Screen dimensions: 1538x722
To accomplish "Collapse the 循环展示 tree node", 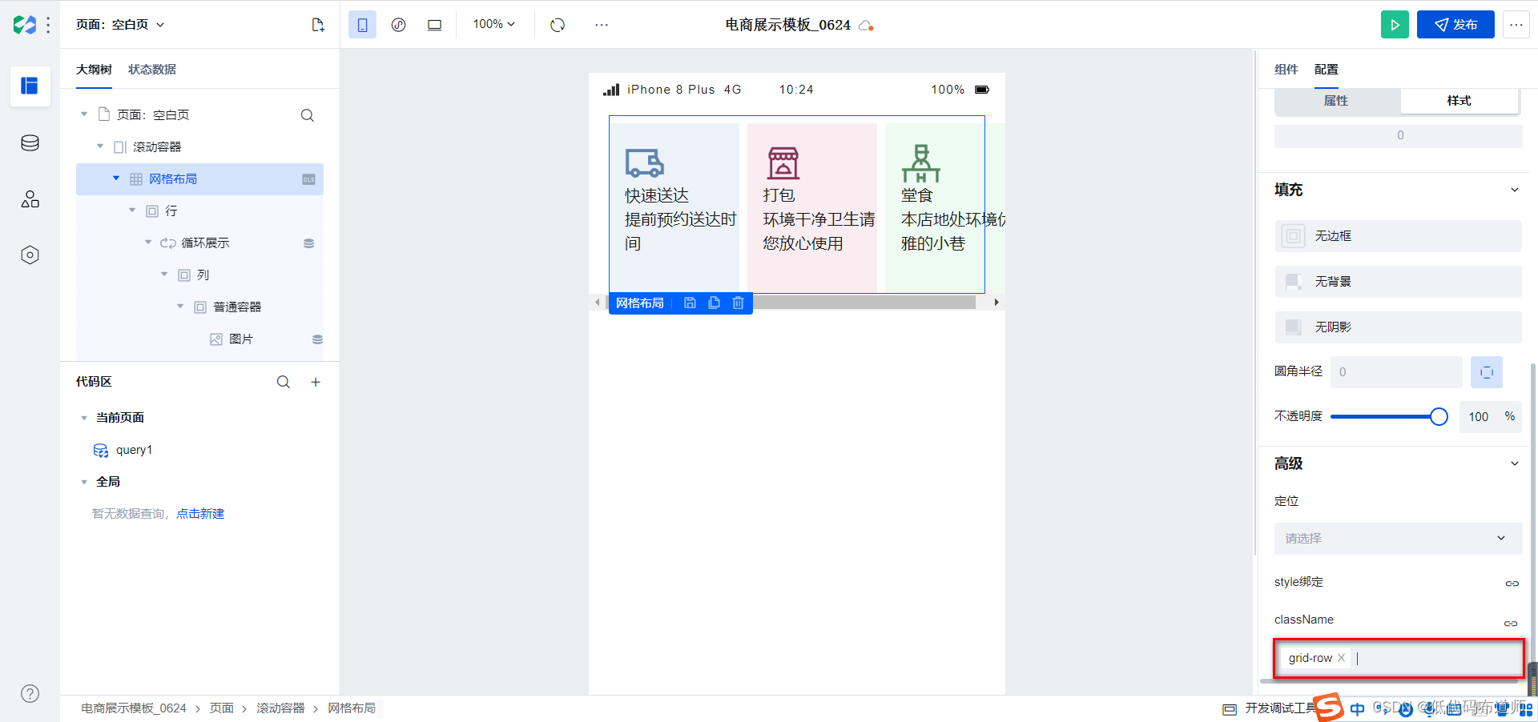I will tap(148, 243).
